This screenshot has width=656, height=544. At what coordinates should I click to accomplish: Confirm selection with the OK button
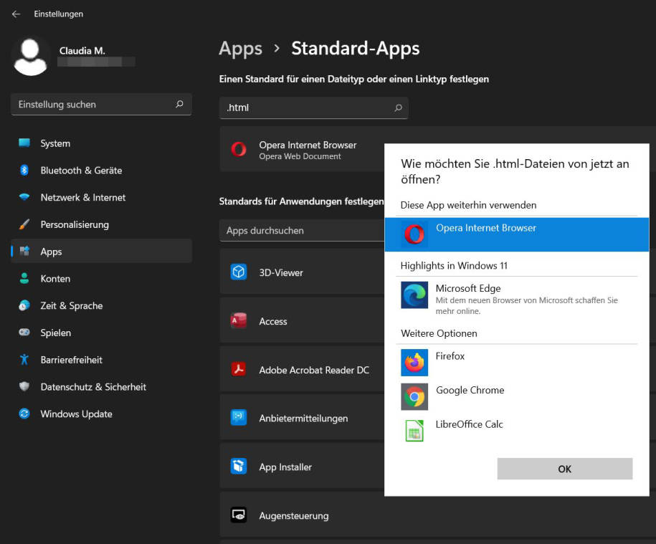click(x=564, y=469)
